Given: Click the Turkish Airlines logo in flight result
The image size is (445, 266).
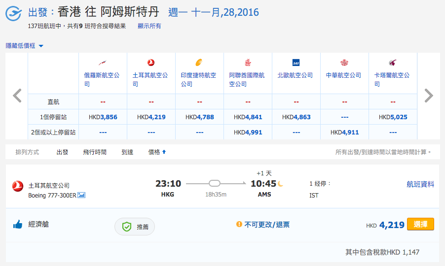Looking at the screenshot, I should coord(18,186).
